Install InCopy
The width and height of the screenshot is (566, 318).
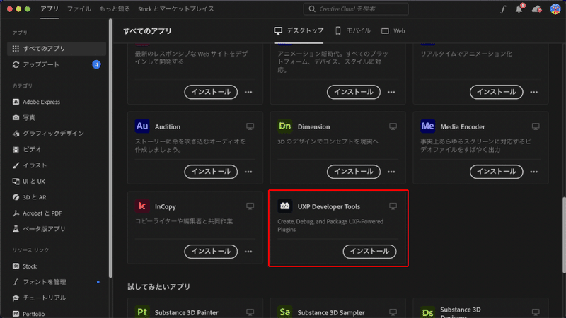coord(211,252)
